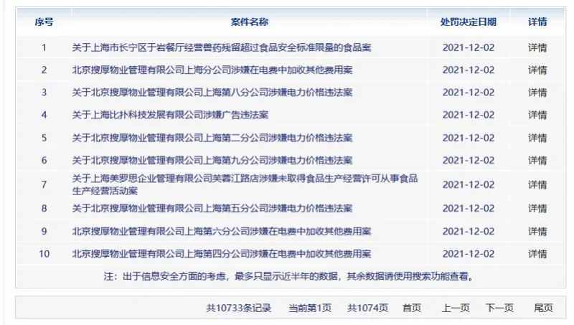Open 详情 for case number 10
The width and height of the screenshot is (574, 325).
[537, 254]
